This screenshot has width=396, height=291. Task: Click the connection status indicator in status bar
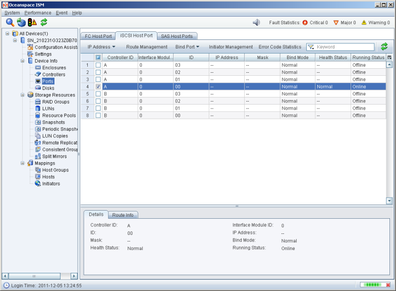(375, 285)
